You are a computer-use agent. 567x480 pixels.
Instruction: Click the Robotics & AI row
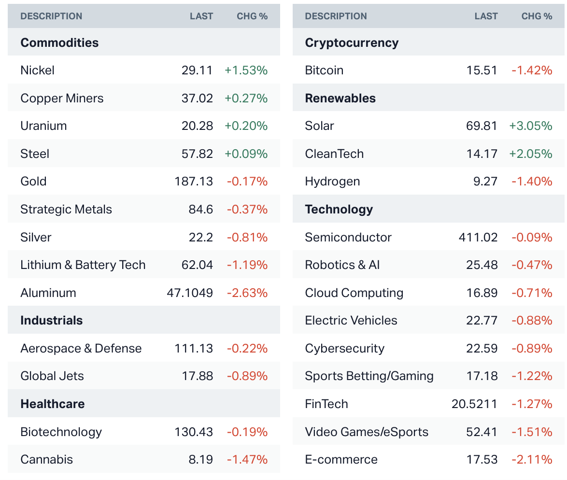pos(342,265)
